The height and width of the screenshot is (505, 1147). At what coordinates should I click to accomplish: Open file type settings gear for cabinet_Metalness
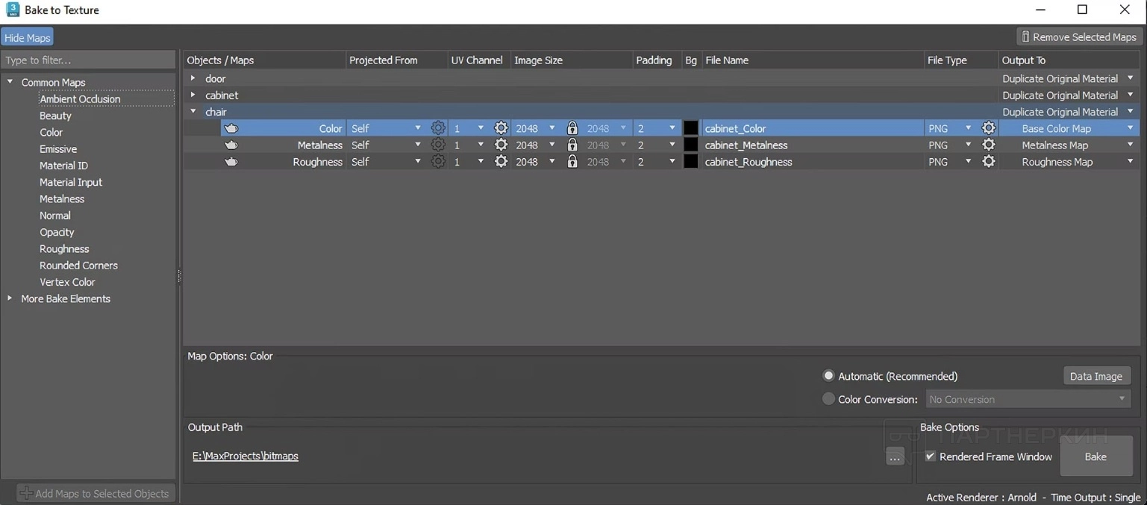point(989,145)
